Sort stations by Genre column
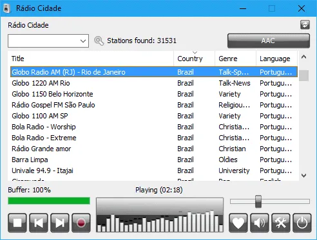 coord(236,59)
